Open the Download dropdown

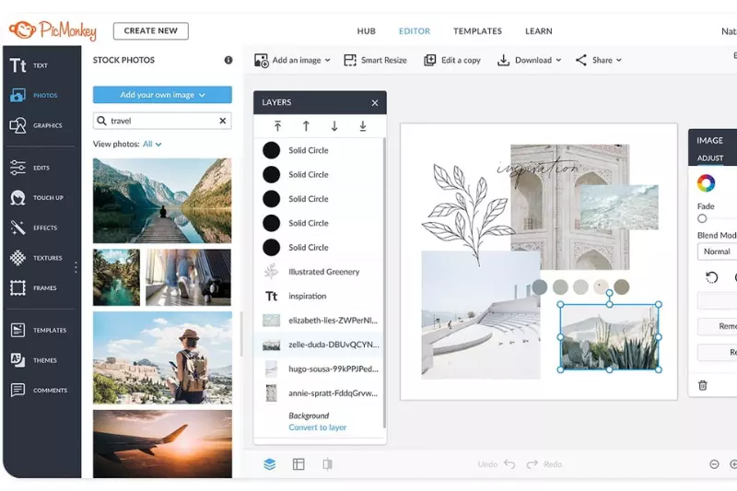[x=529, y=60]
